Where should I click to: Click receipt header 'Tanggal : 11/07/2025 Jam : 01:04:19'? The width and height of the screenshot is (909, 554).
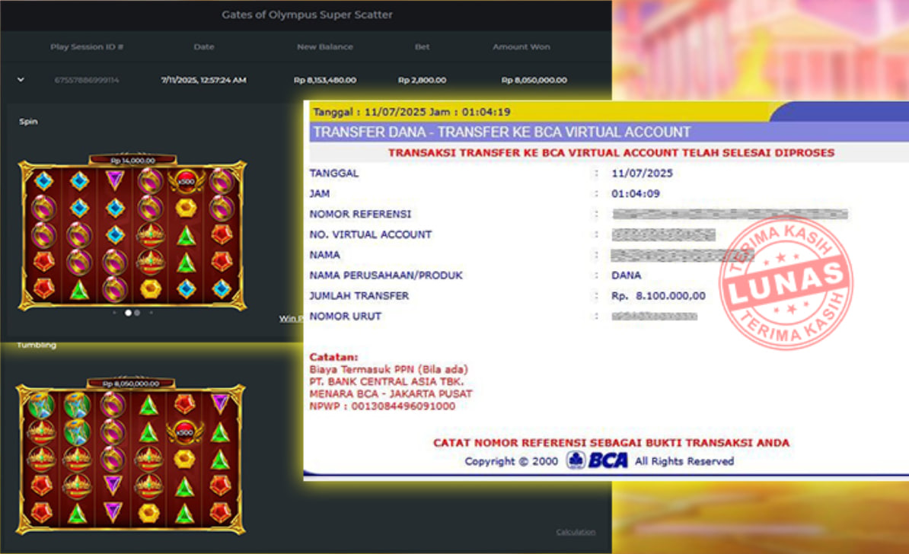(x=412, y=112)
